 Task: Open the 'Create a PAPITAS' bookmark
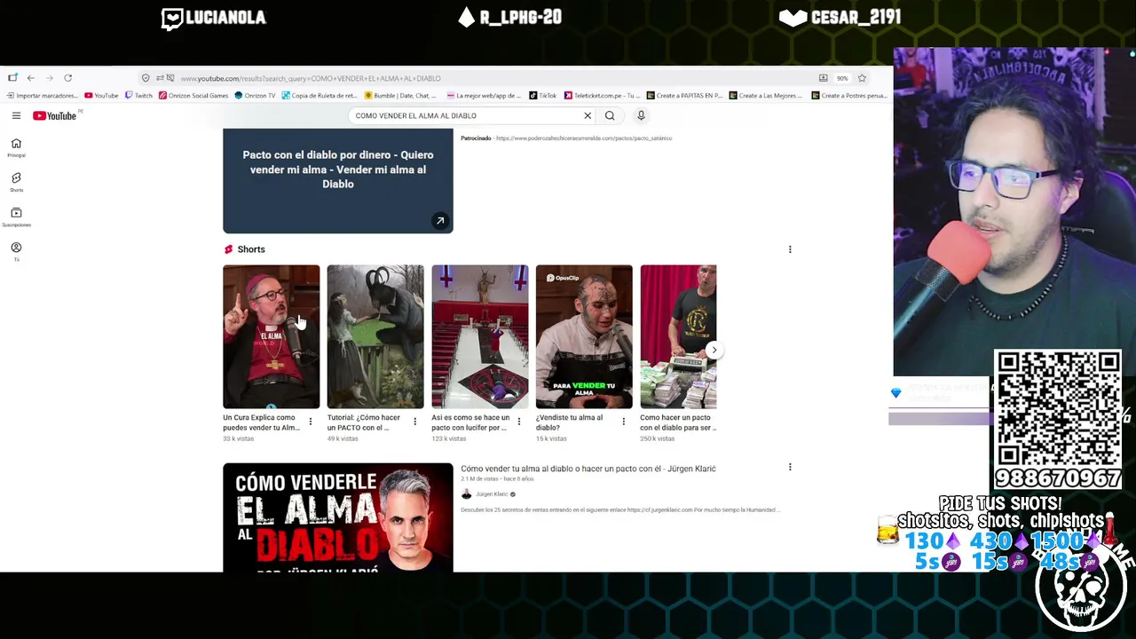tap(684, 96)
